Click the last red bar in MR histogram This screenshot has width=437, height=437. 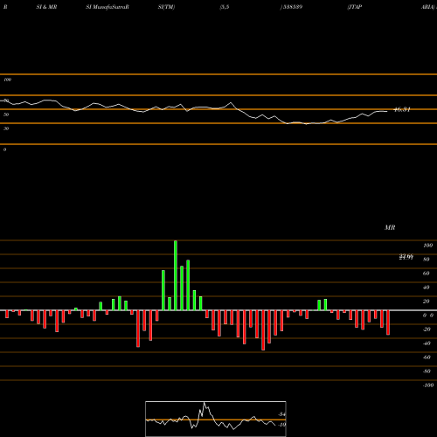[388, 323]
